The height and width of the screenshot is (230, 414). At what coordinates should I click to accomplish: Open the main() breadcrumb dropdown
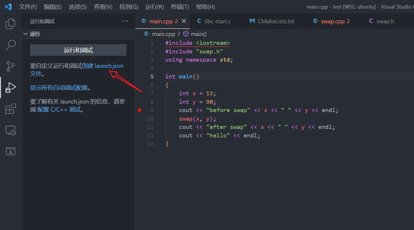pyautogui.click(x=199, y=34)
